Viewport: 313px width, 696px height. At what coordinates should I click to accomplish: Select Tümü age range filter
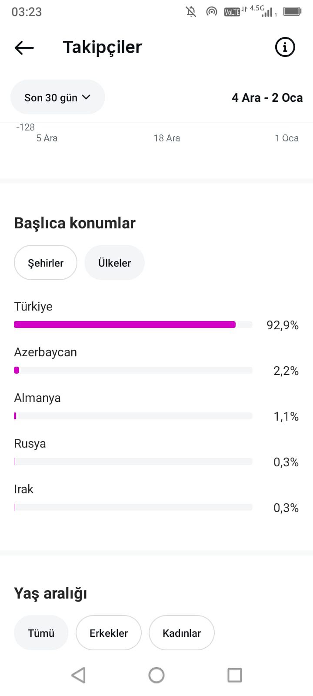tap(41, 633)
